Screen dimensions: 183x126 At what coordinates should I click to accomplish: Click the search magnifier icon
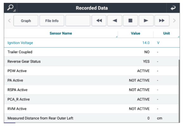pyautogui.click(x=10, y=8)
